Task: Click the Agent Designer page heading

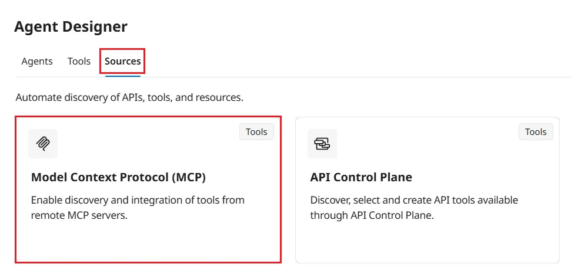Action: 71,26
